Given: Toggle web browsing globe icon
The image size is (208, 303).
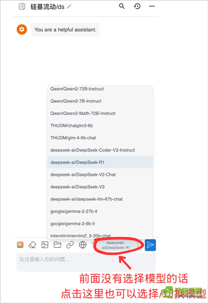Looking at the screenshot, I should coord(83,245).
